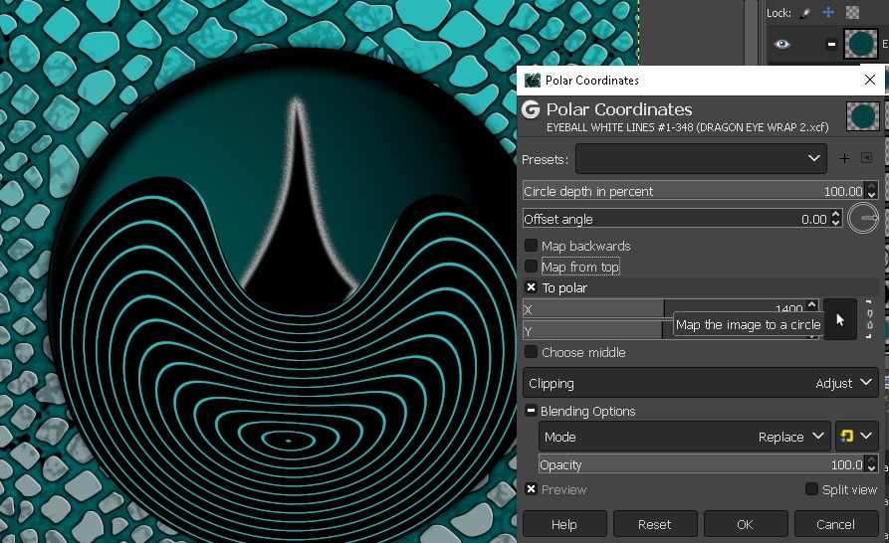Enable the Map backwards checkbox

tap(531, 246)
